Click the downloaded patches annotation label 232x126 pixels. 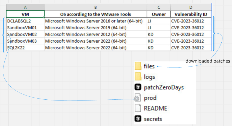(x=208, y=61)
